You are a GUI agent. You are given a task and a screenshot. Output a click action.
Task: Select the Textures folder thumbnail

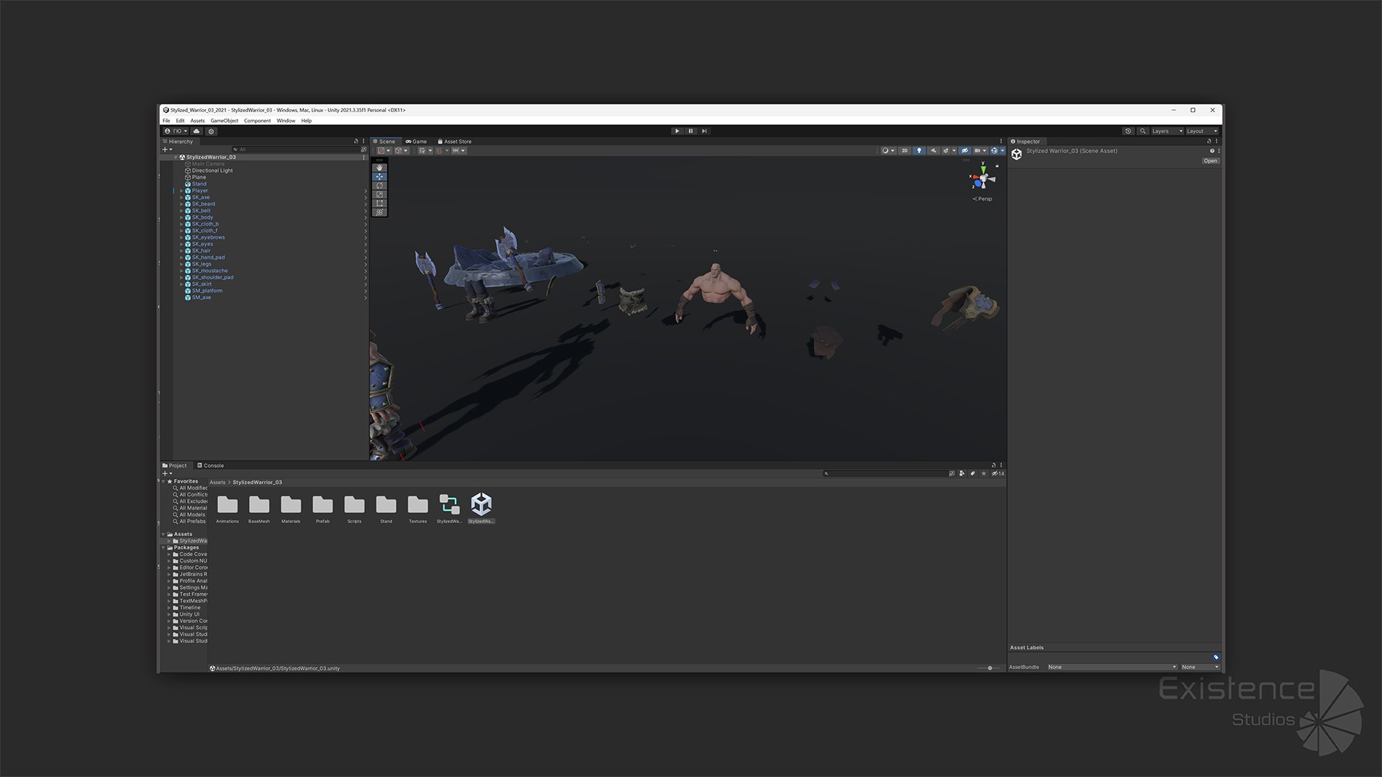click(417, 505)
